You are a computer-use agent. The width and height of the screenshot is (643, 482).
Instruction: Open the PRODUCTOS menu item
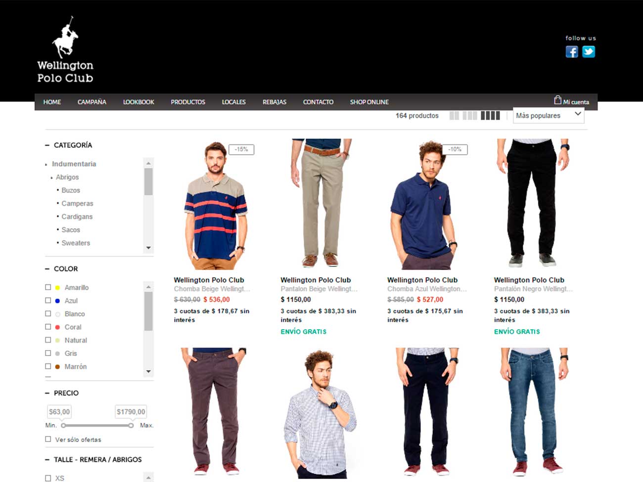click(188, 102)
